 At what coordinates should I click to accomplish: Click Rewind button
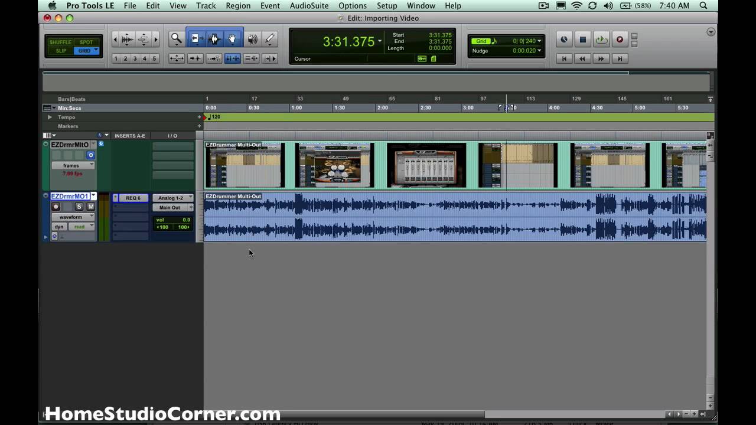pyautogui.click(x=582, y=58)
